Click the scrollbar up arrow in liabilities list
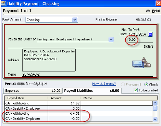This screenshot has width=161, height=126. pos(155,103)
